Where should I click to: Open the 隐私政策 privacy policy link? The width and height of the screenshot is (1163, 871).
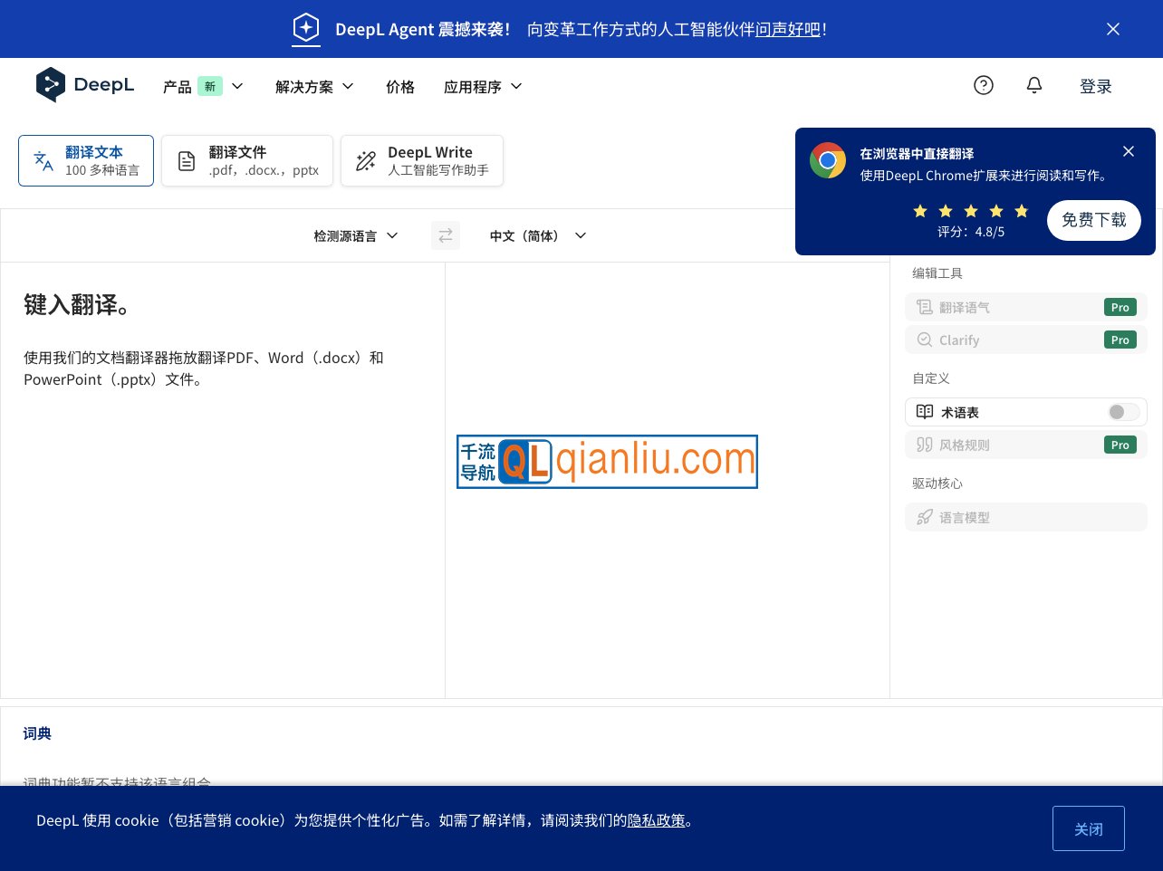pos(656,820)
